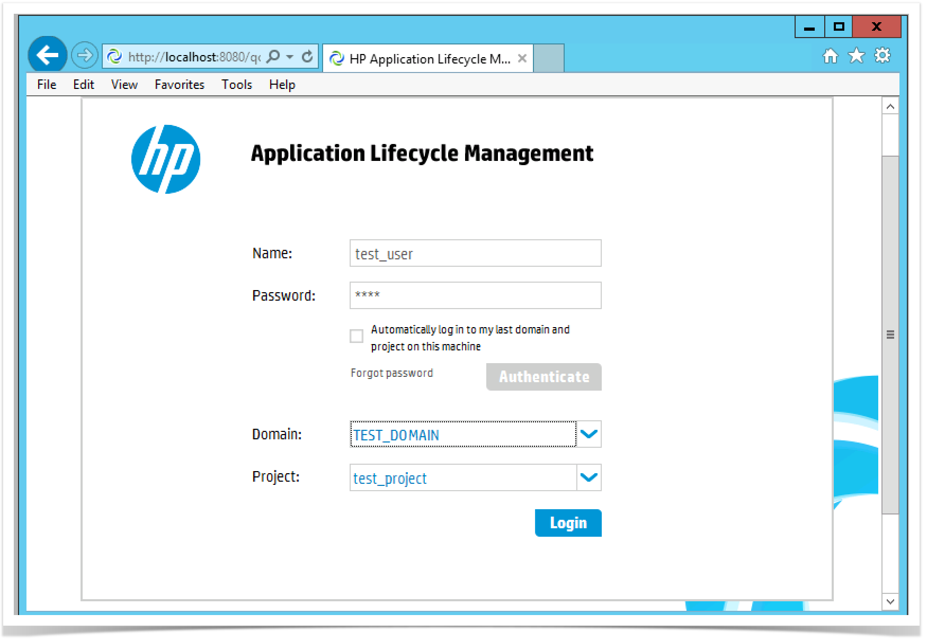Open the browser Home icon
Viewport: 927px width, 641px height.
click(830, 56)
